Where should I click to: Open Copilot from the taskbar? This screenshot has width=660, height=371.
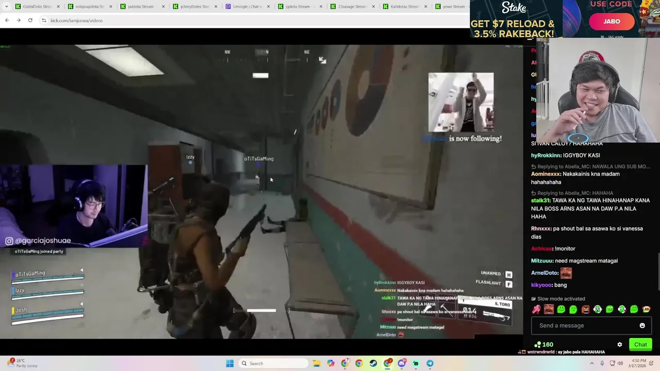click(x=331, y=363)
